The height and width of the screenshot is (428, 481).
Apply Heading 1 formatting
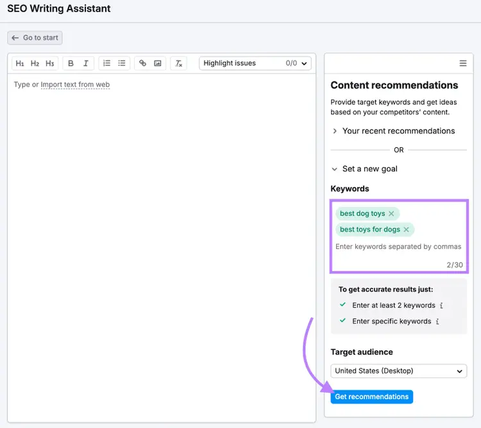click(x=20, y=63)
